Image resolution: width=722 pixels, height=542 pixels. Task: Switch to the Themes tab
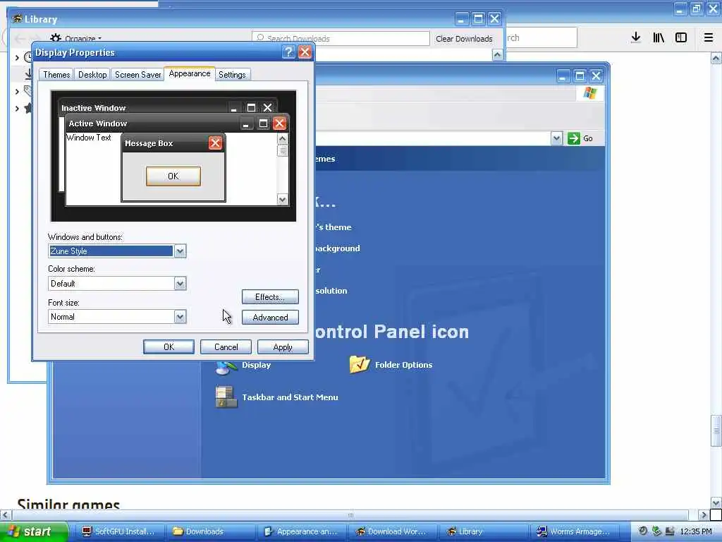[x=56, y=75]
